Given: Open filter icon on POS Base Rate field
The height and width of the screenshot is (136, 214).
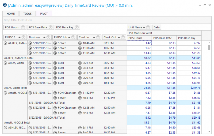Looking at the screenshot, I should [51, 27].
